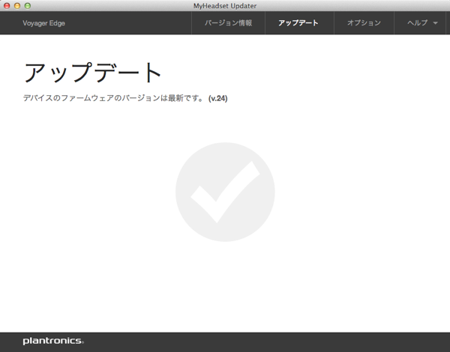
Task: Minimize the window with yellow button
Action: (x=17, y=6)
